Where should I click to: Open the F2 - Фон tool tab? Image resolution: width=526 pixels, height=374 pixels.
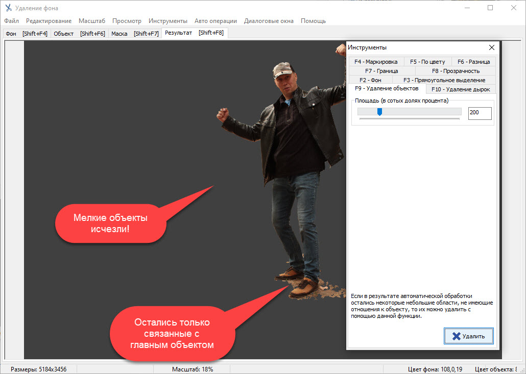coord(370,80)
